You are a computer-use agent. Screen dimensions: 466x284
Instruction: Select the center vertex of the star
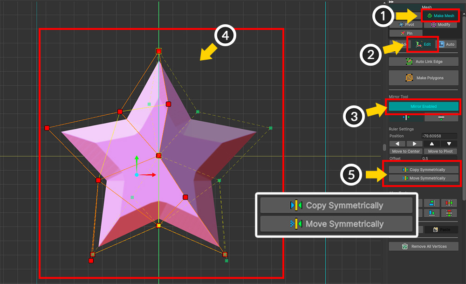click(159, 156)
